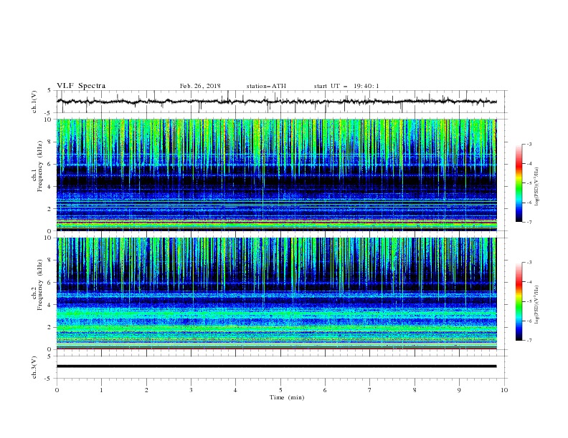Image resolution: width=568 pixels, height=438 pixels.
Task: Click the time axis tick label "4"
Action: (235, 390)
